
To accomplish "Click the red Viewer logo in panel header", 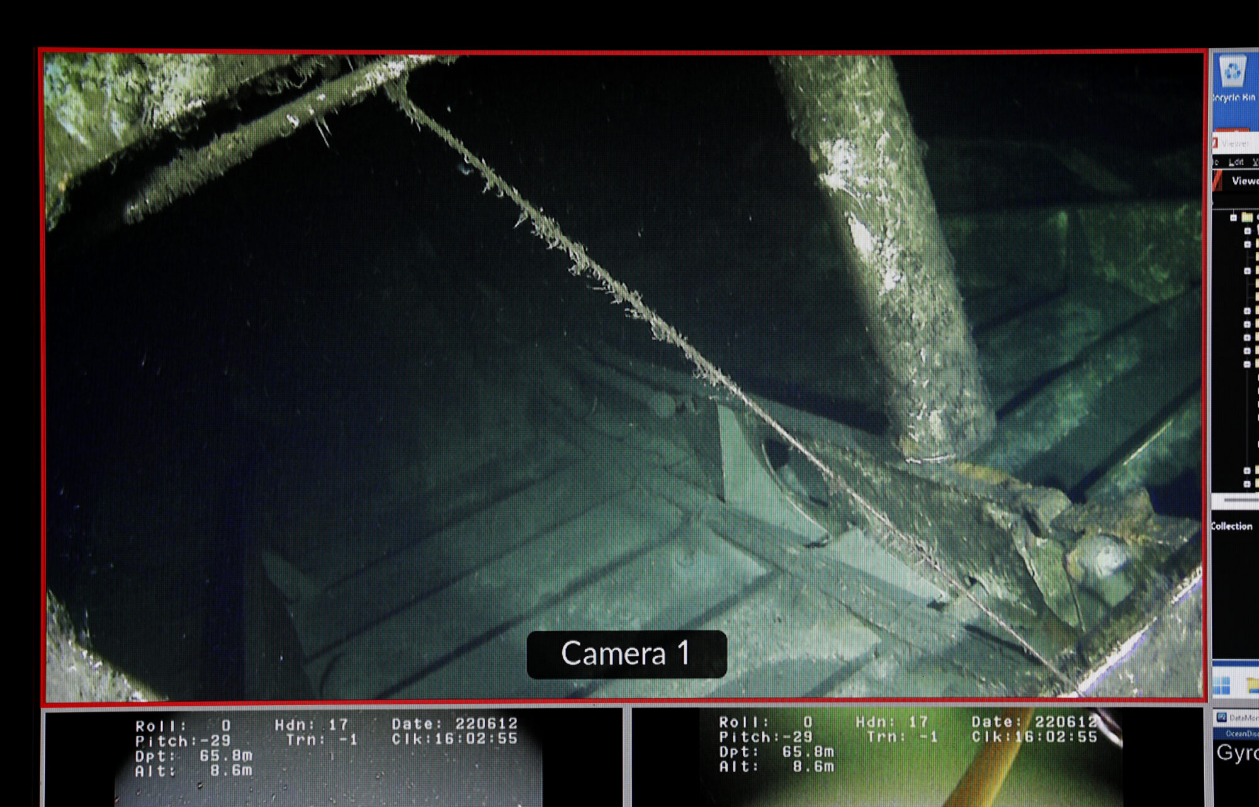I will click(x=1217, y=181).
